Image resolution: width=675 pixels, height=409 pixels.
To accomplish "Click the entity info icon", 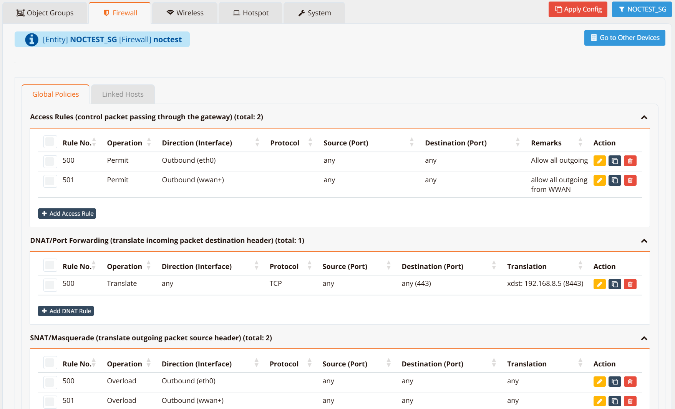I will [x=32, y=40].
